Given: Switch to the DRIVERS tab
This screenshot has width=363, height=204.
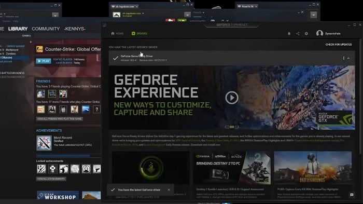Looking at the screenshot, I should pyautogui.click(x=139, y=34).
